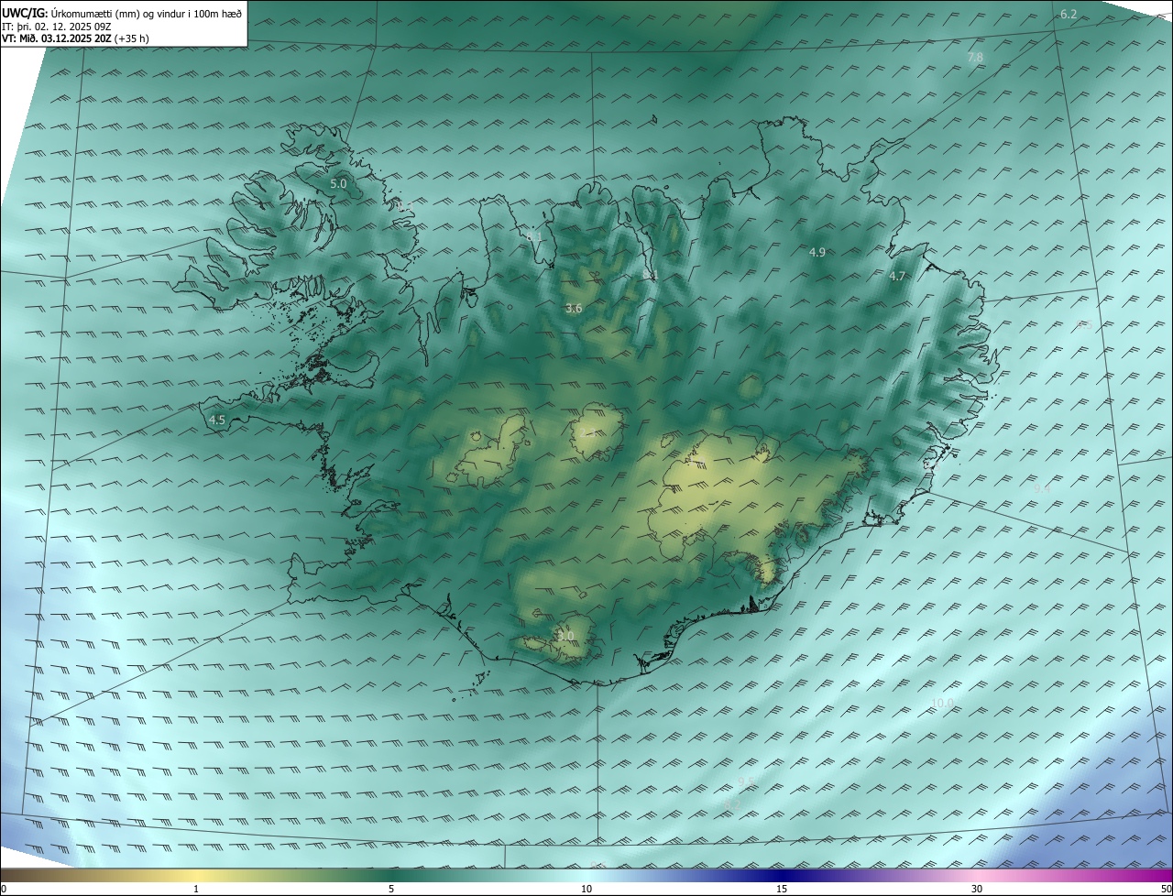Select the 3.0 value on the southern glacier
The image size is (1173, 896).
tap(565, 636)
